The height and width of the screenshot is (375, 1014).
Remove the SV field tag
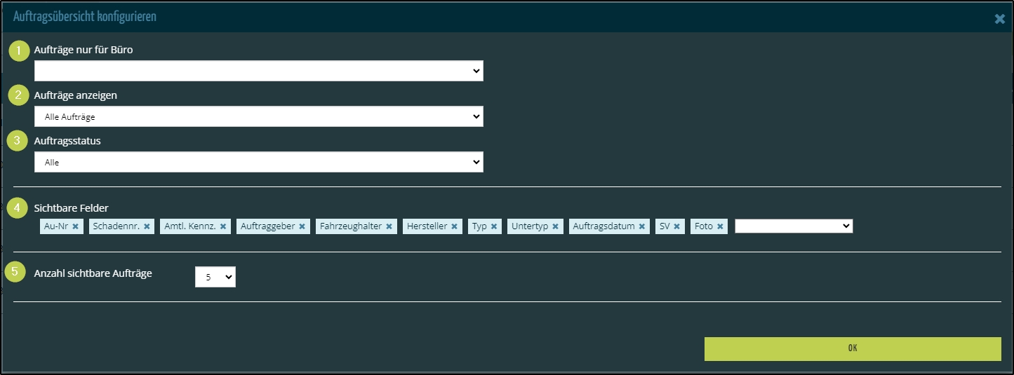point(676,226)
